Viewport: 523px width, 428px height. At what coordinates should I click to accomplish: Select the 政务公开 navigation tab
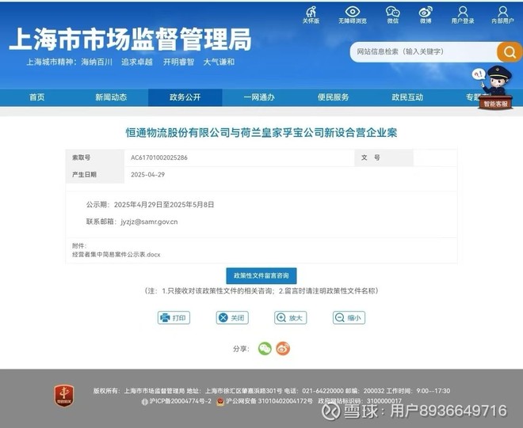point(185,97)
